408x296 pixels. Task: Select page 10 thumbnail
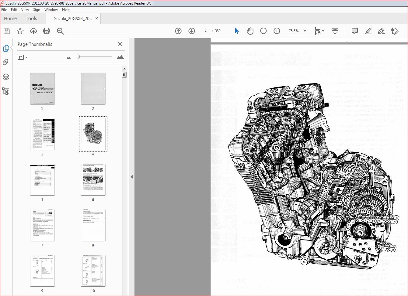(93, 271)
